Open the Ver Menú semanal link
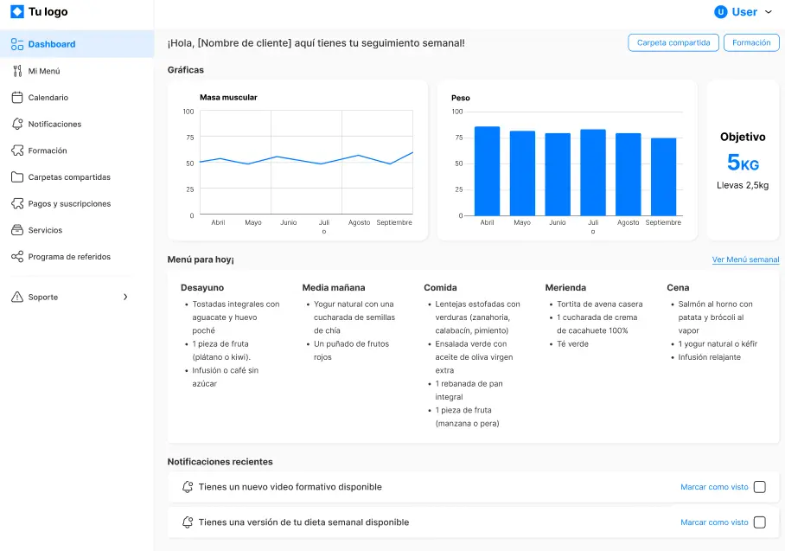The height and width of the screenshot is (551, 785). click(x=745, y=259)
